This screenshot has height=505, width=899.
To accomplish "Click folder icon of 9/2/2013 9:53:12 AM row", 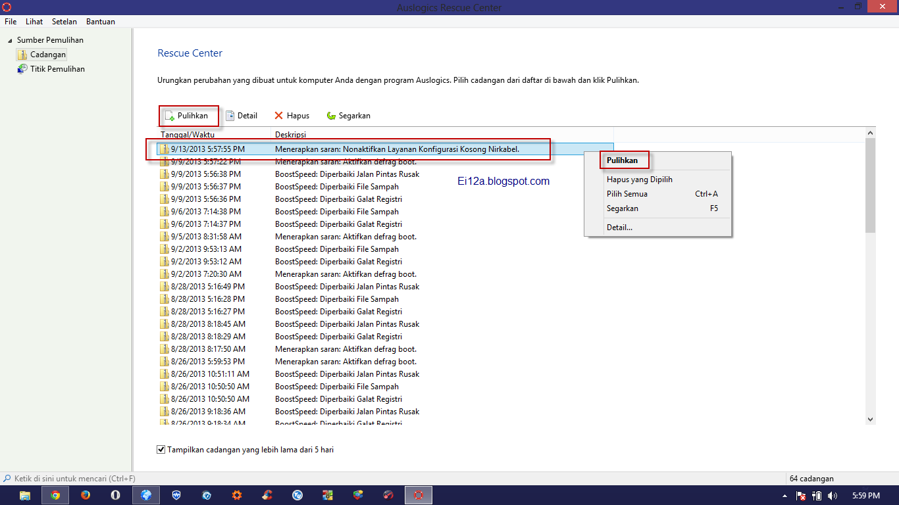I will pyautogui.click(x=165, y=262).
